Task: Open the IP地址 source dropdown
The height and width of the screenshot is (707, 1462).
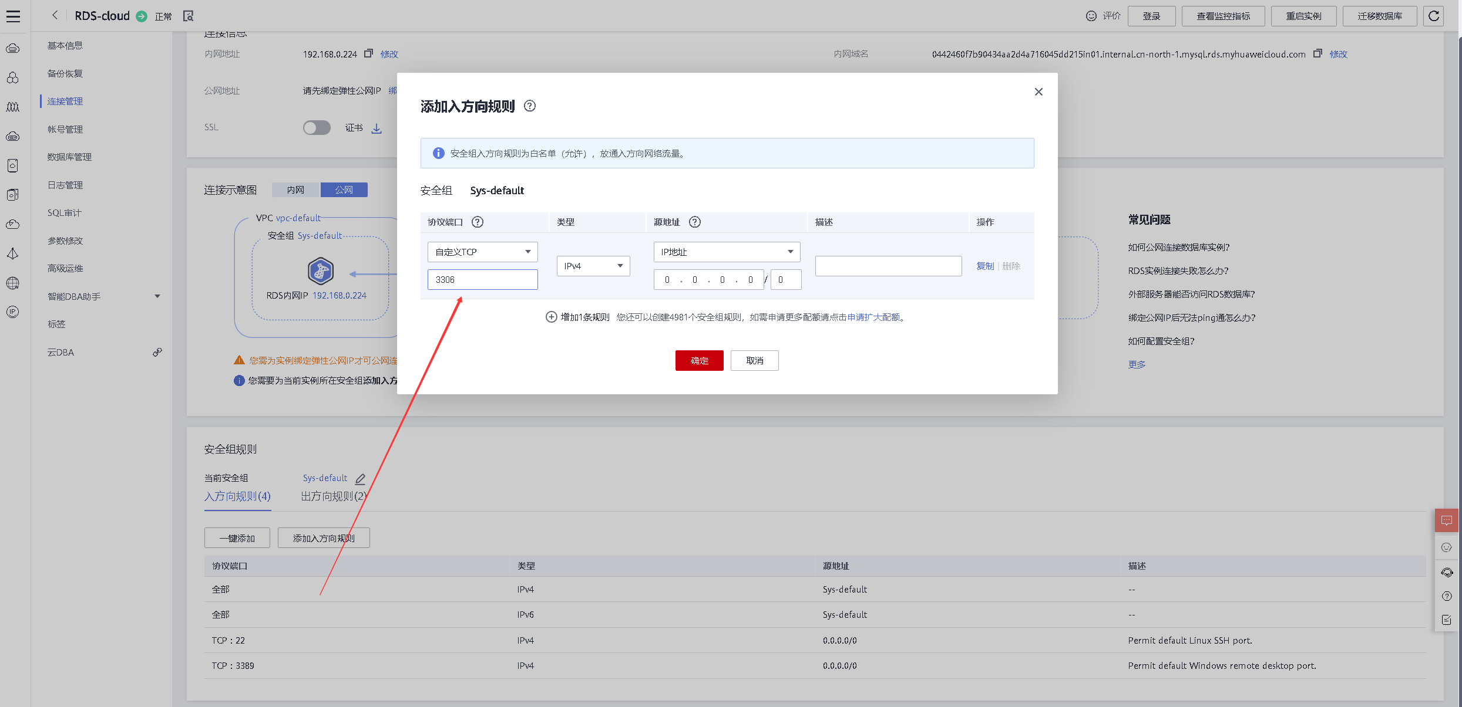Action: [727, 252]
